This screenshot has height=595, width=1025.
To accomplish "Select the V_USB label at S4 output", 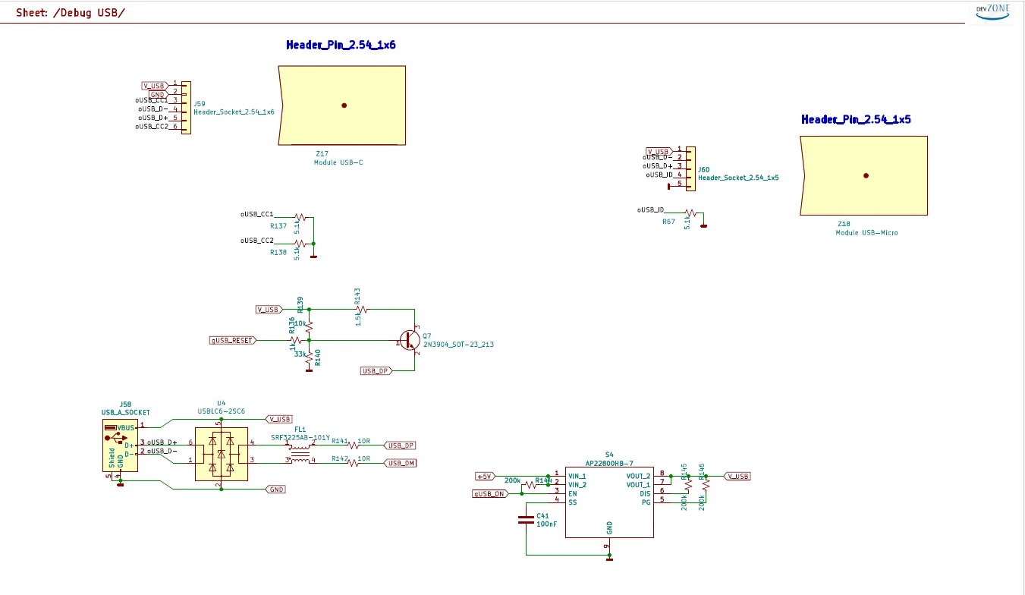I will [x=737, y=476].
